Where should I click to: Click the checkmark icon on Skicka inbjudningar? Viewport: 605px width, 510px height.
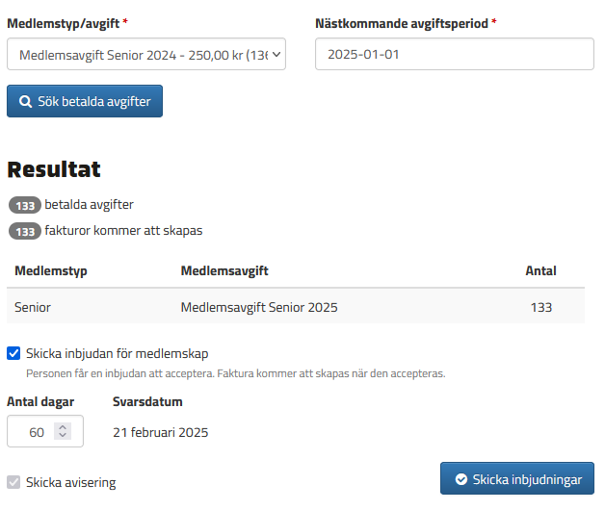click(x=461, y=479)
